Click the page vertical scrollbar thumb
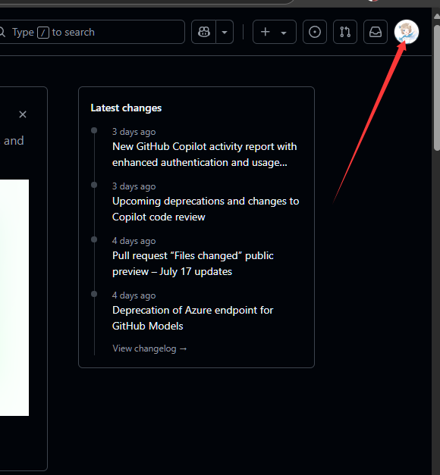This screenshot has width=440, height=475. tap(437, 88)
